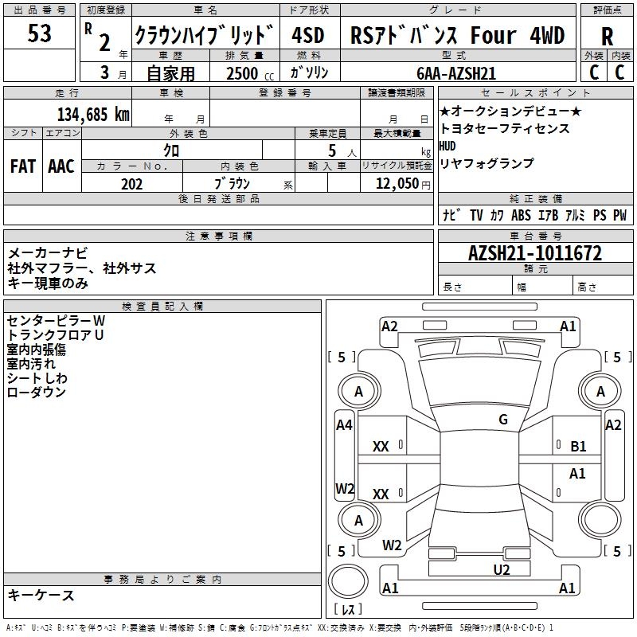Click the 車台番号 header

(535, 236)
